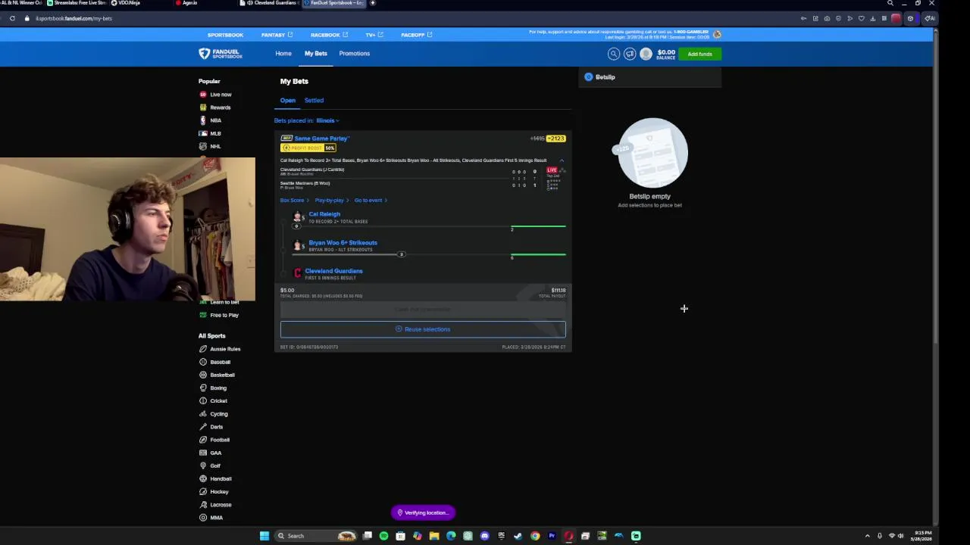Open Golf in All Sports

[210, 466]
